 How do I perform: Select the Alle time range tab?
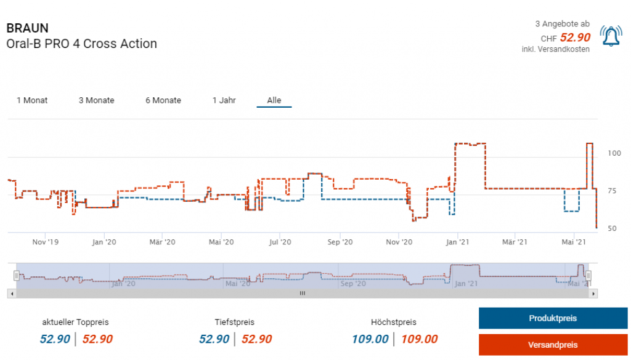(x=274, y=100)
